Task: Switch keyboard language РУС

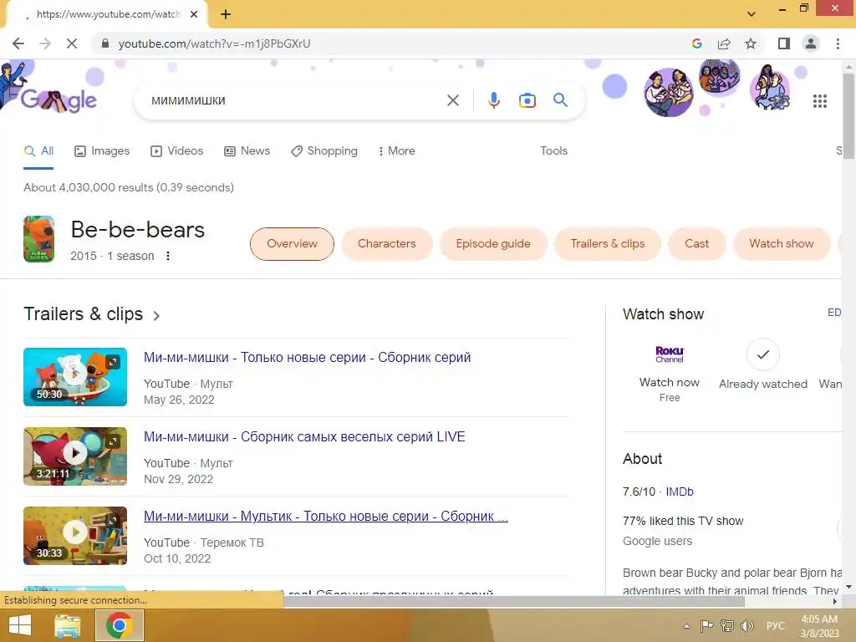Action: pos(775,626)
